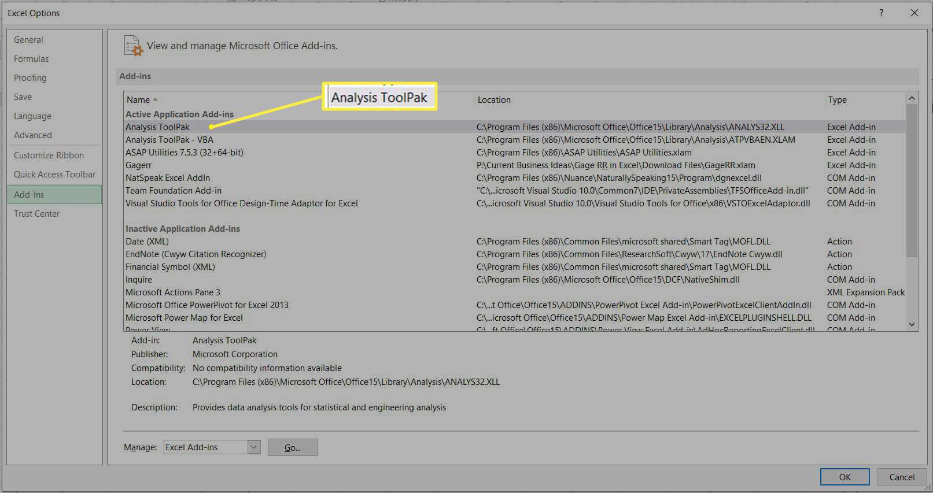Click the Inactive Application Add-ins heading

(183, 229)
